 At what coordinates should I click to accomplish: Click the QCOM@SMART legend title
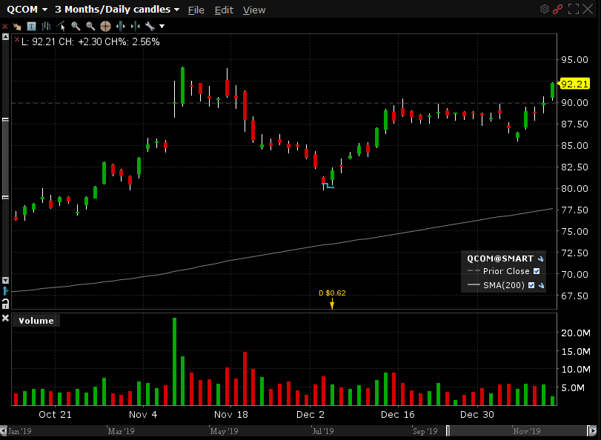pyautogui.click(x=500, y=259)
